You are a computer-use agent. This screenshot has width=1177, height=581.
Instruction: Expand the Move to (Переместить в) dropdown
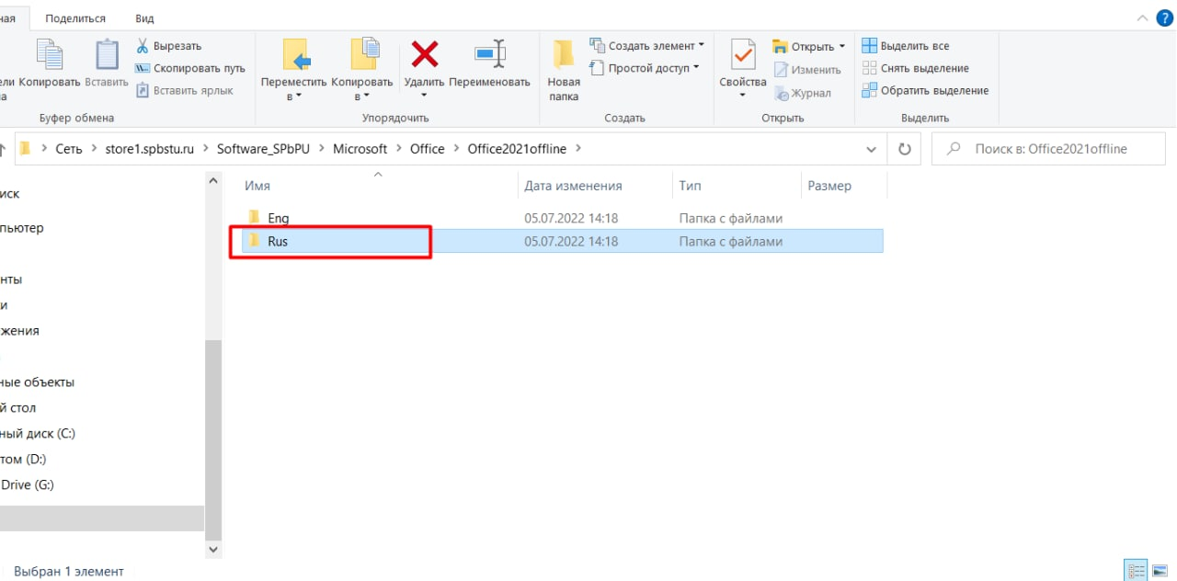[293, 96]
